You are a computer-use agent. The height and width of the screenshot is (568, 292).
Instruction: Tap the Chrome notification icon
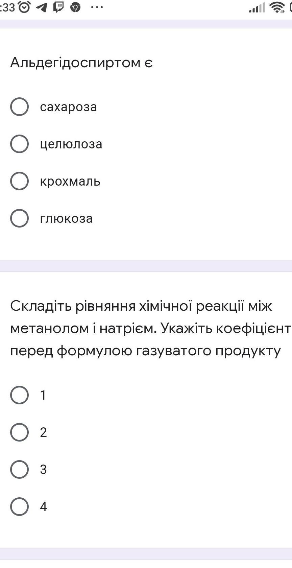tap(75, 7)
